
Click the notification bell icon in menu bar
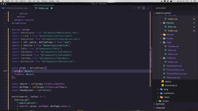pos(171,1)
